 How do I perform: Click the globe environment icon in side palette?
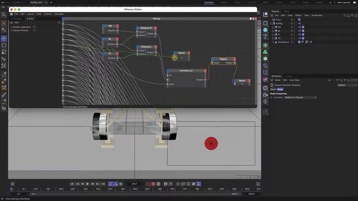click(x=265, y=88)
